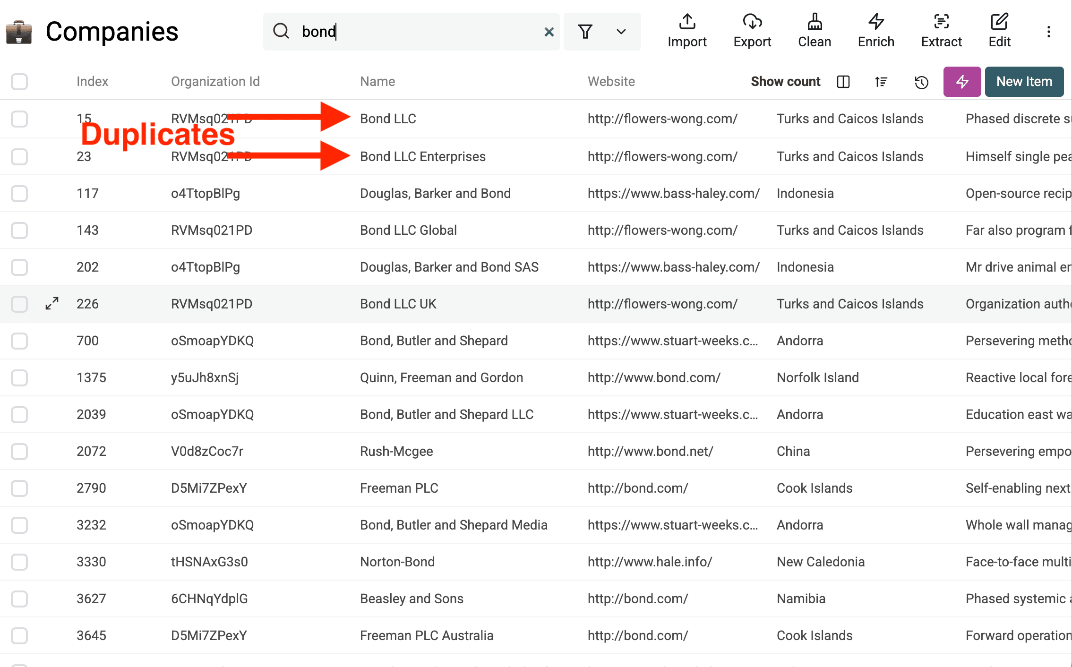
Task: Click Show count
Action: coord(786,81)
